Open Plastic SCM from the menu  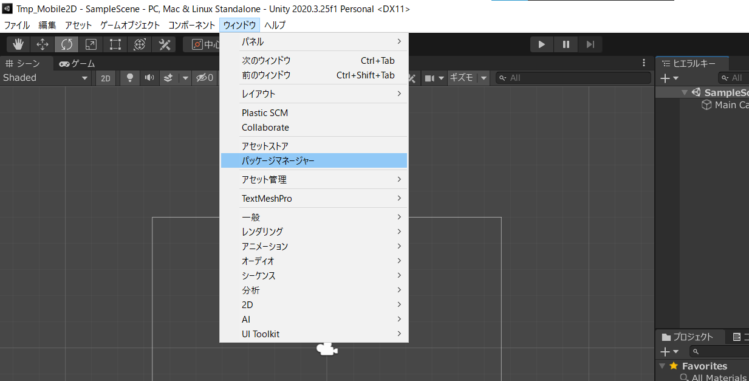tap(314, 112)
